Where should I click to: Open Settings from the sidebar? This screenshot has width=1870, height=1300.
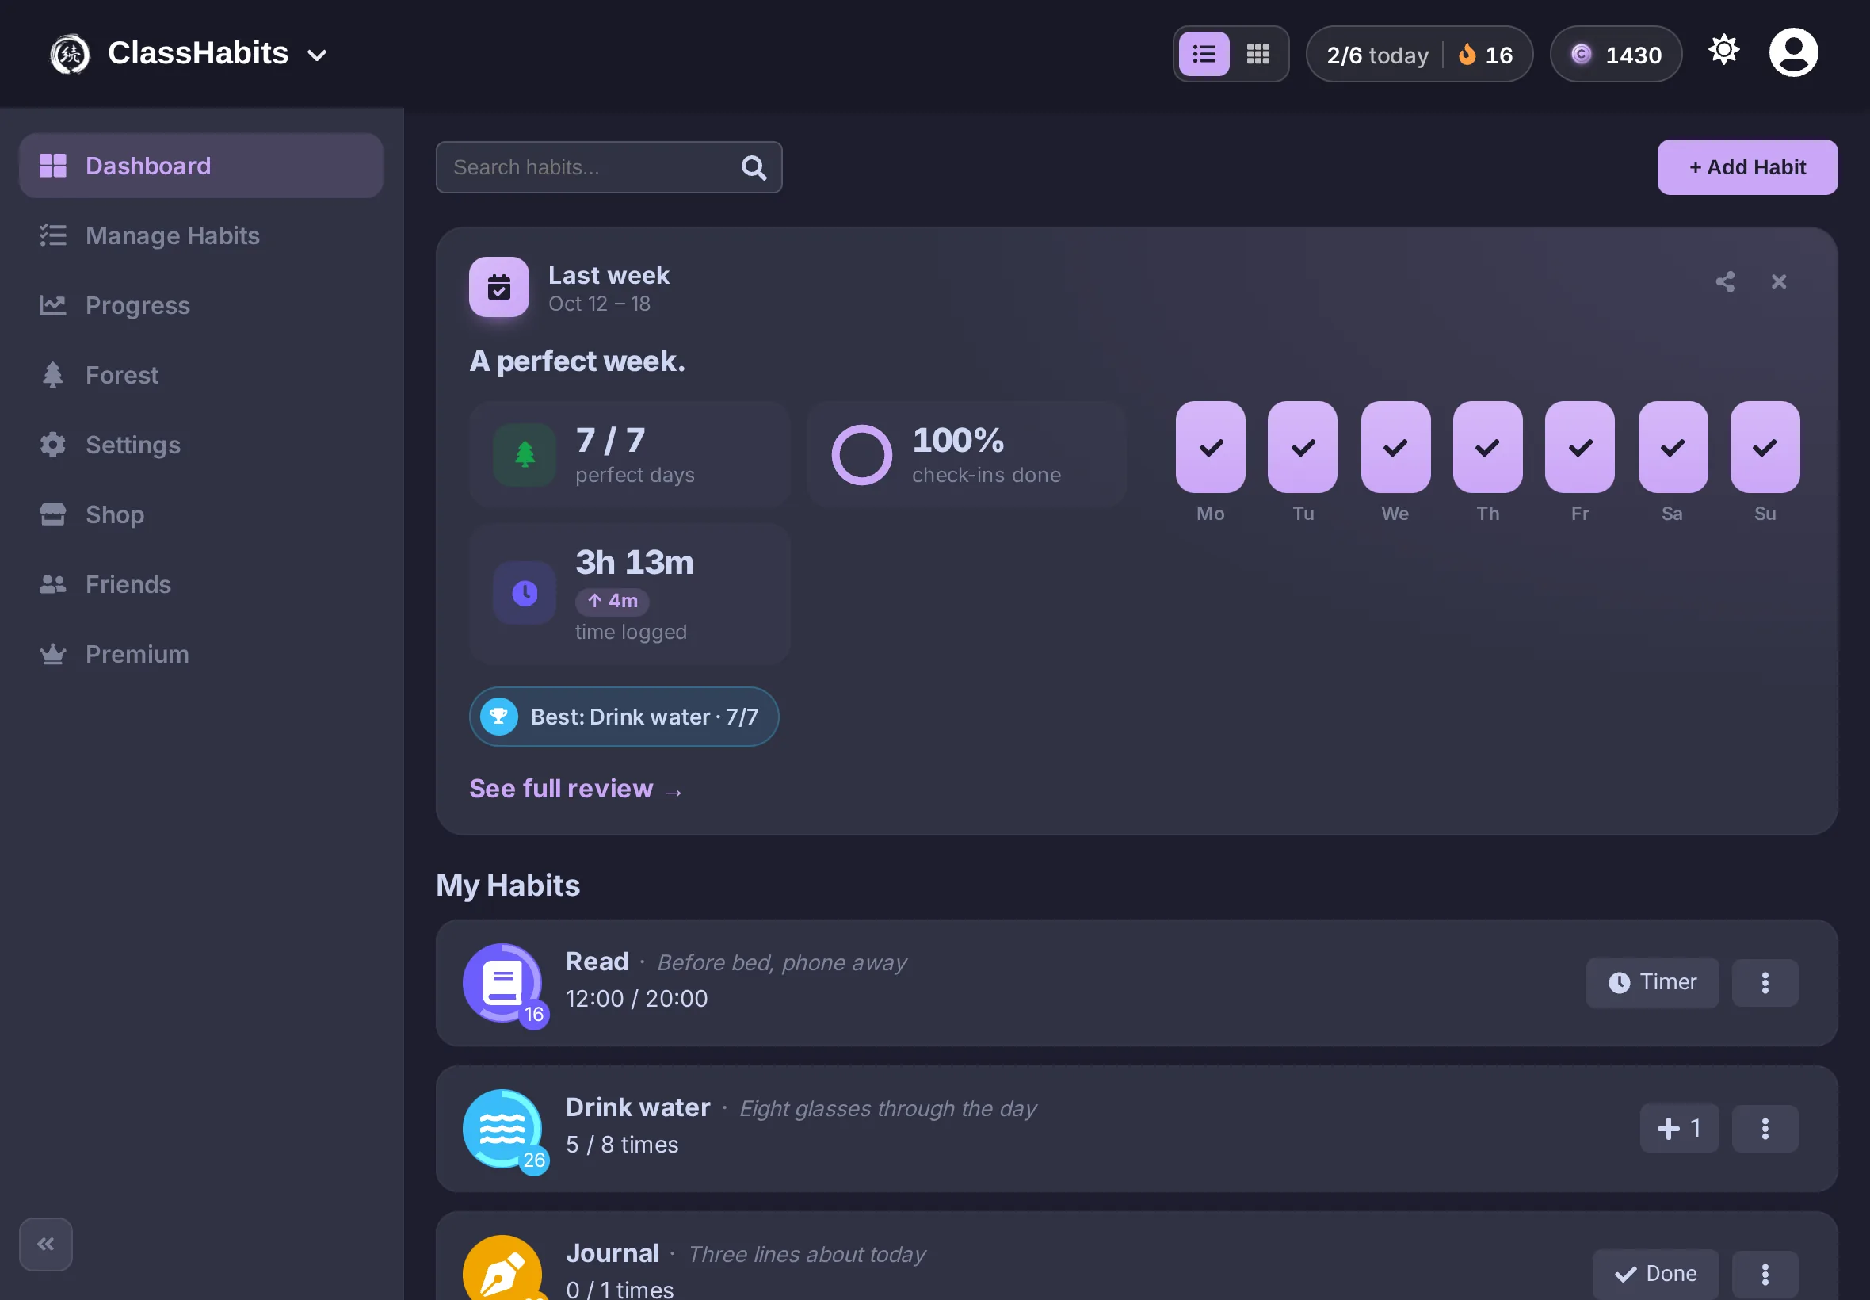(x=201, y=445)
